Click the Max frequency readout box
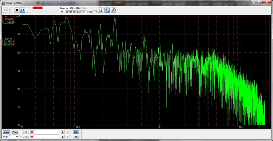 tap(9, 20)
